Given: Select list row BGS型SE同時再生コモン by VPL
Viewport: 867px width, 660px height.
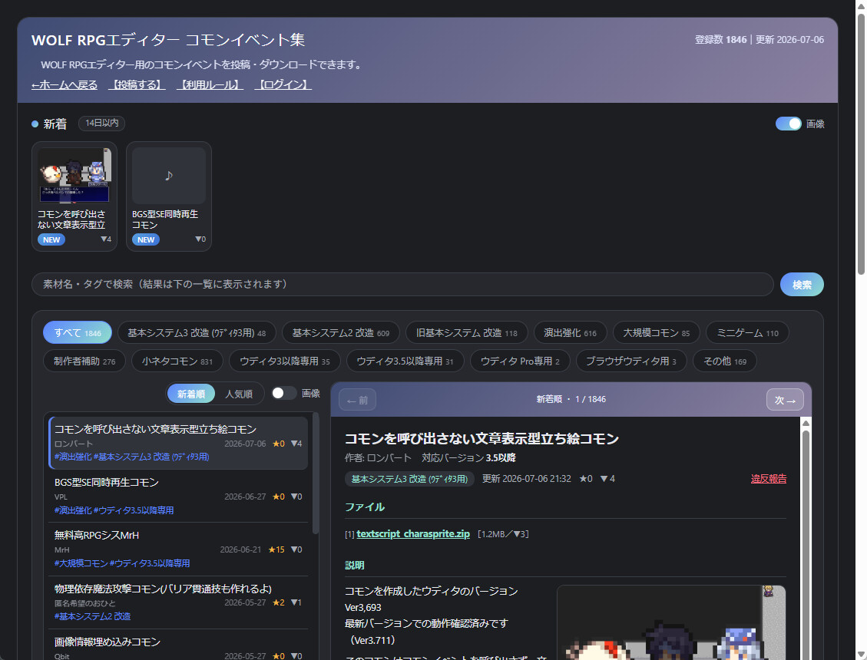Looking at the screenshot, I should tap(178, 496).
